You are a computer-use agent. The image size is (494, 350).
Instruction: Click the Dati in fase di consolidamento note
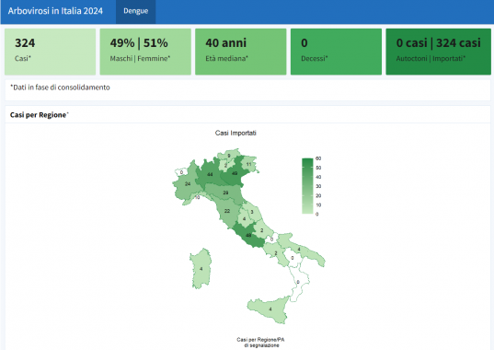point(60,87)
